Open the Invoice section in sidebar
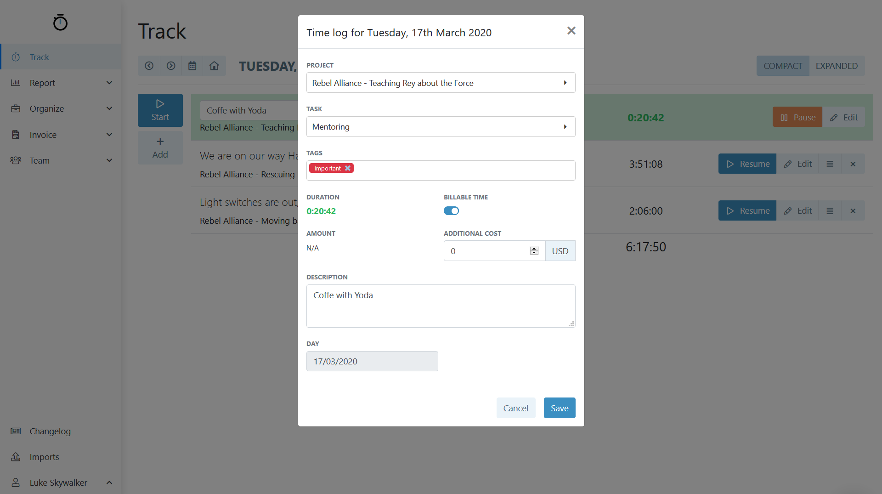The image size is (882, 494). (43, 135)
